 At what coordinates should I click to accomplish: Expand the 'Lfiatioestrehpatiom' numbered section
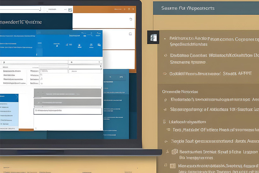click(x=164, y=122)
